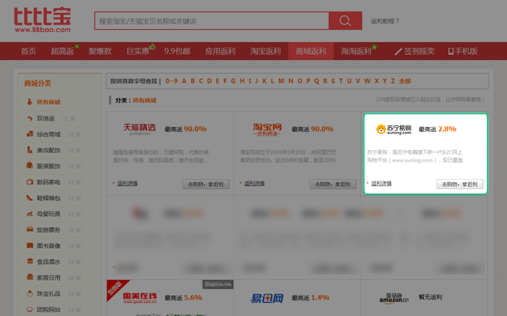
Task: Click the 服装服饰 category icon
Action: pos(30,165)
